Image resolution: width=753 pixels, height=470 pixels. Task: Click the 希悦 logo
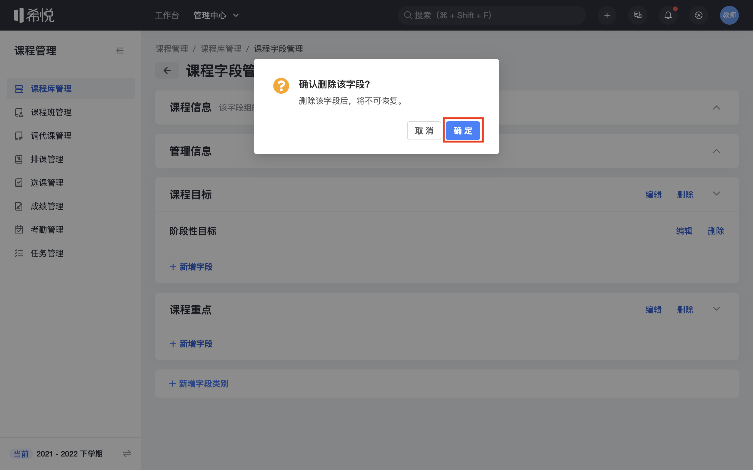(x=34, y=15)
